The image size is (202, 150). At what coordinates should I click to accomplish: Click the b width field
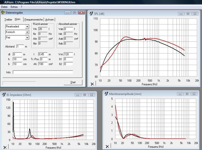click(x=17, y=64)
